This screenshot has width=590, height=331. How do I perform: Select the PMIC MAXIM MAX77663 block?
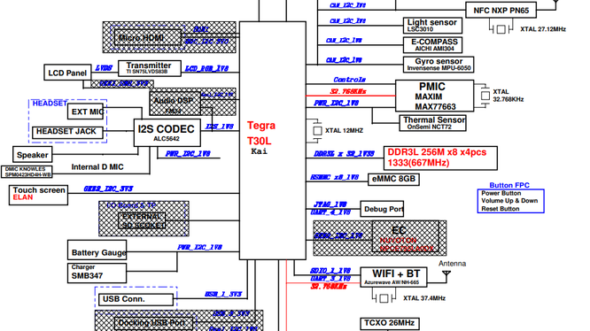pos(434,96)
